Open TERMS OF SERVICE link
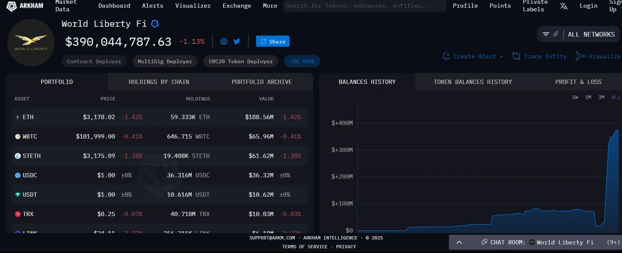 [305, 247]
